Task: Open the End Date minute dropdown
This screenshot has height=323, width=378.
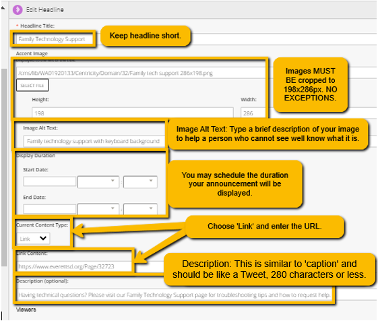Action: pos(140,209)
